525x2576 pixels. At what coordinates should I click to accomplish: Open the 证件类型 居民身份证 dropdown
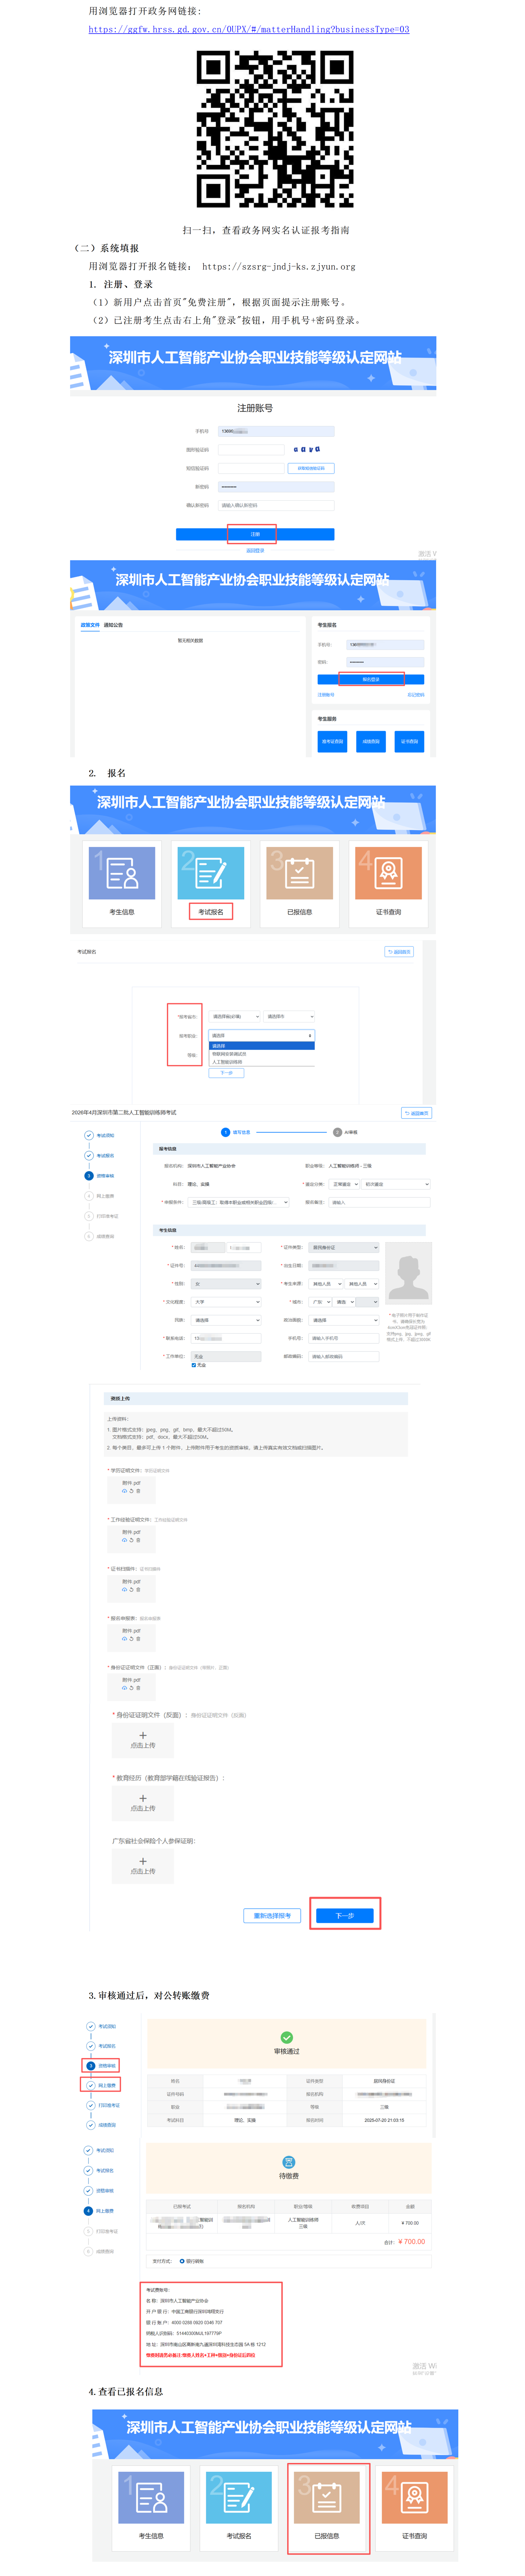click(x=345, y=1247)
